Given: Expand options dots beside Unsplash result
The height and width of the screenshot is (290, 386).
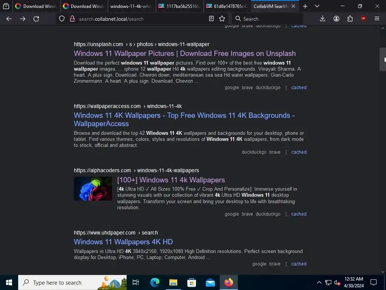Looking at the screenshot, I should click(x=286, y=88).
